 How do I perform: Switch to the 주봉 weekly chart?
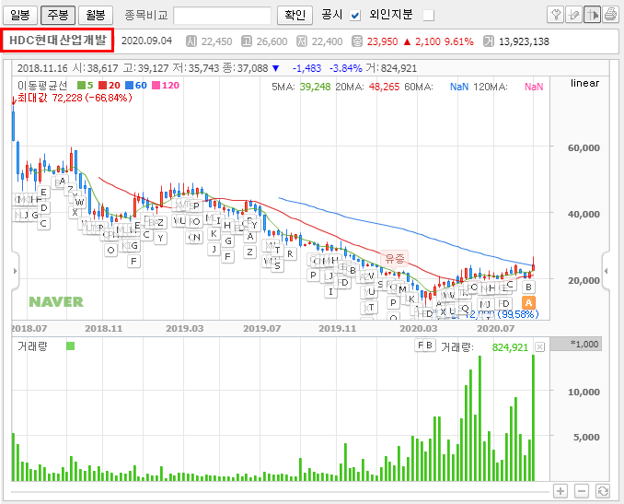58,15
